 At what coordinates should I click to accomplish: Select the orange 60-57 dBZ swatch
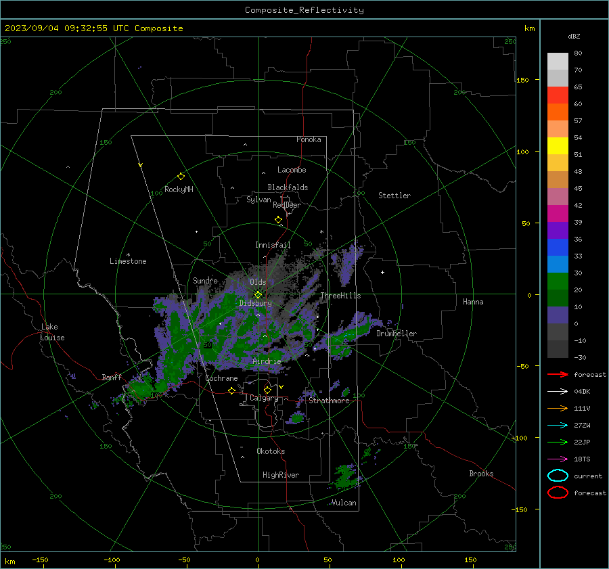click(558, 112)
